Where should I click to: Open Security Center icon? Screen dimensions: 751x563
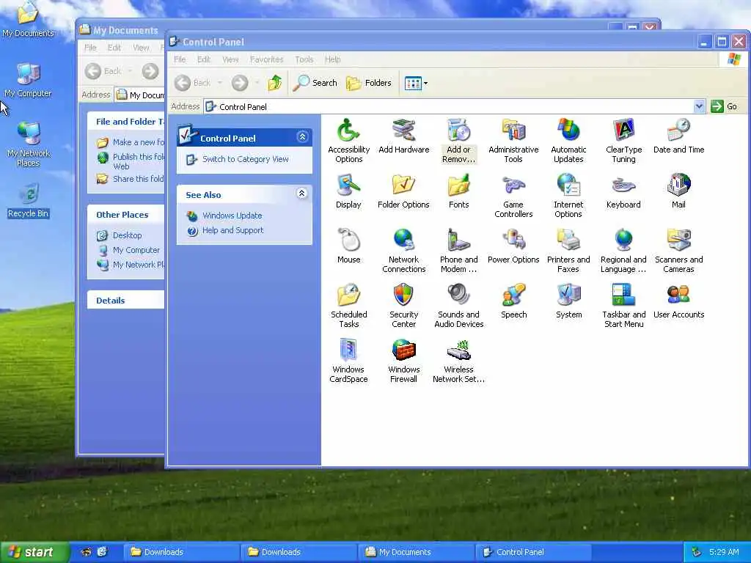pos(404,306)
